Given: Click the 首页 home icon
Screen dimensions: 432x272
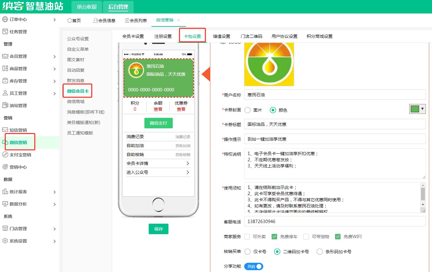Looking at the screenshot, I should click(70, 21).
